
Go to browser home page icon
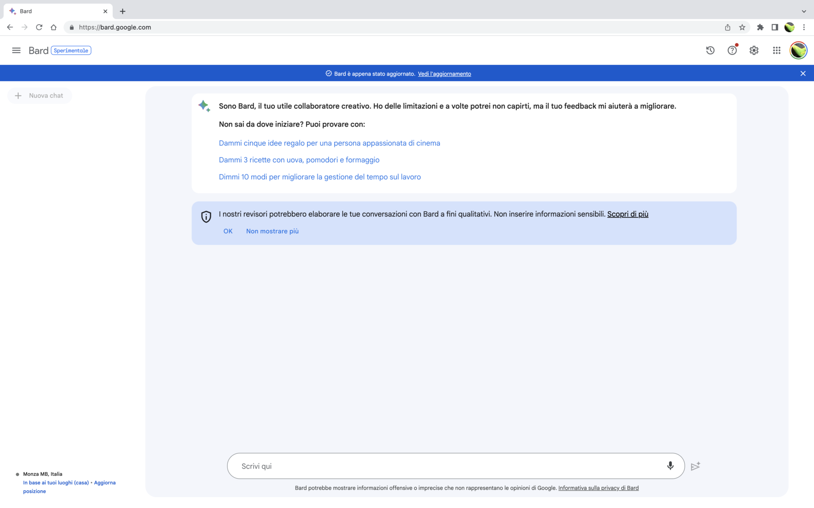tap(53, 27)
